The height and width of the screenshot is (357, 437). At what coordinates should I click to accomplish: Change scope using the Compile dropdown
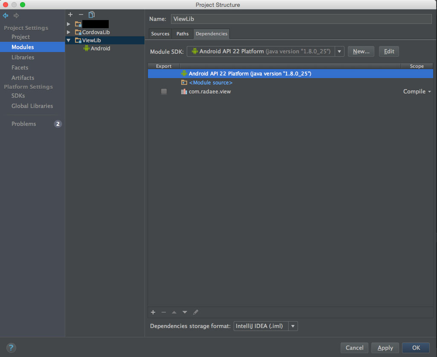pos(417,91)
